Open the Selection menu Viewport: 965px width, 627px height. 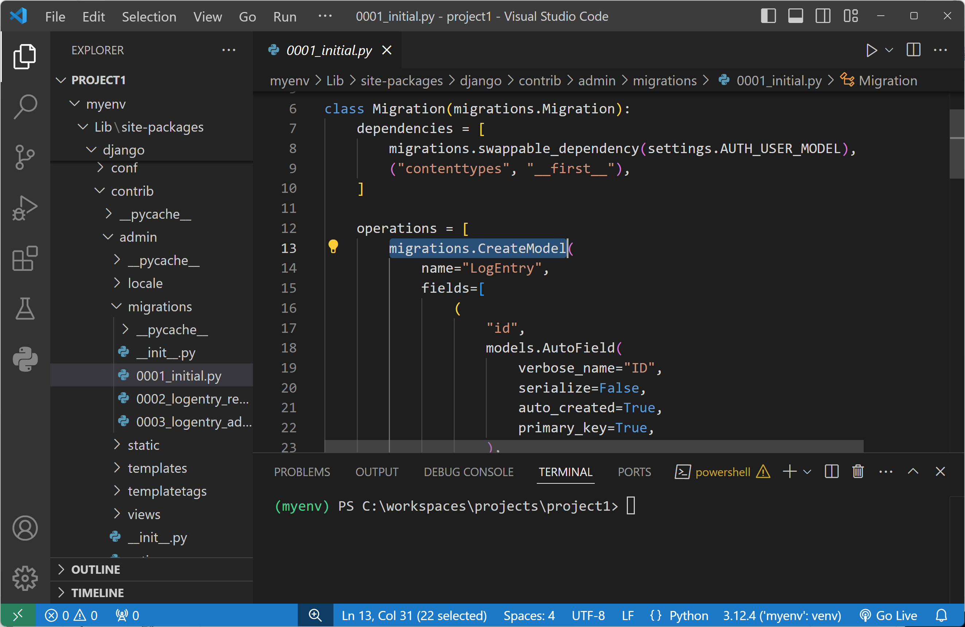(149, 17)
